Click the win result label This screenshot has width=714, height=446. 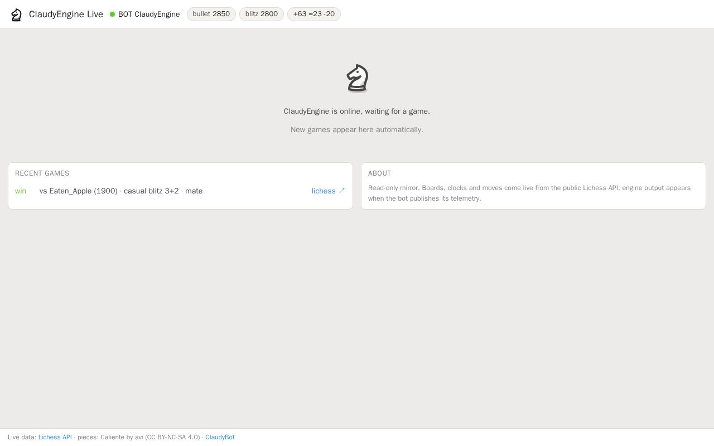[21, 191]
